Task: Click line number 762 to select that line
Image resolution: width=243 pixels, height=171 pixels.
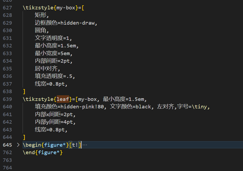Action: [8, 153]
